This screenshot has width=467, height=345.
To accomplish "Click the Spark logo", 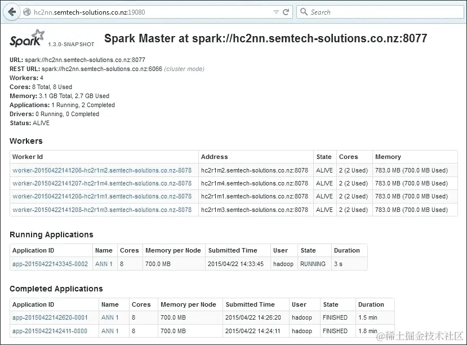I will click(27, 38).
